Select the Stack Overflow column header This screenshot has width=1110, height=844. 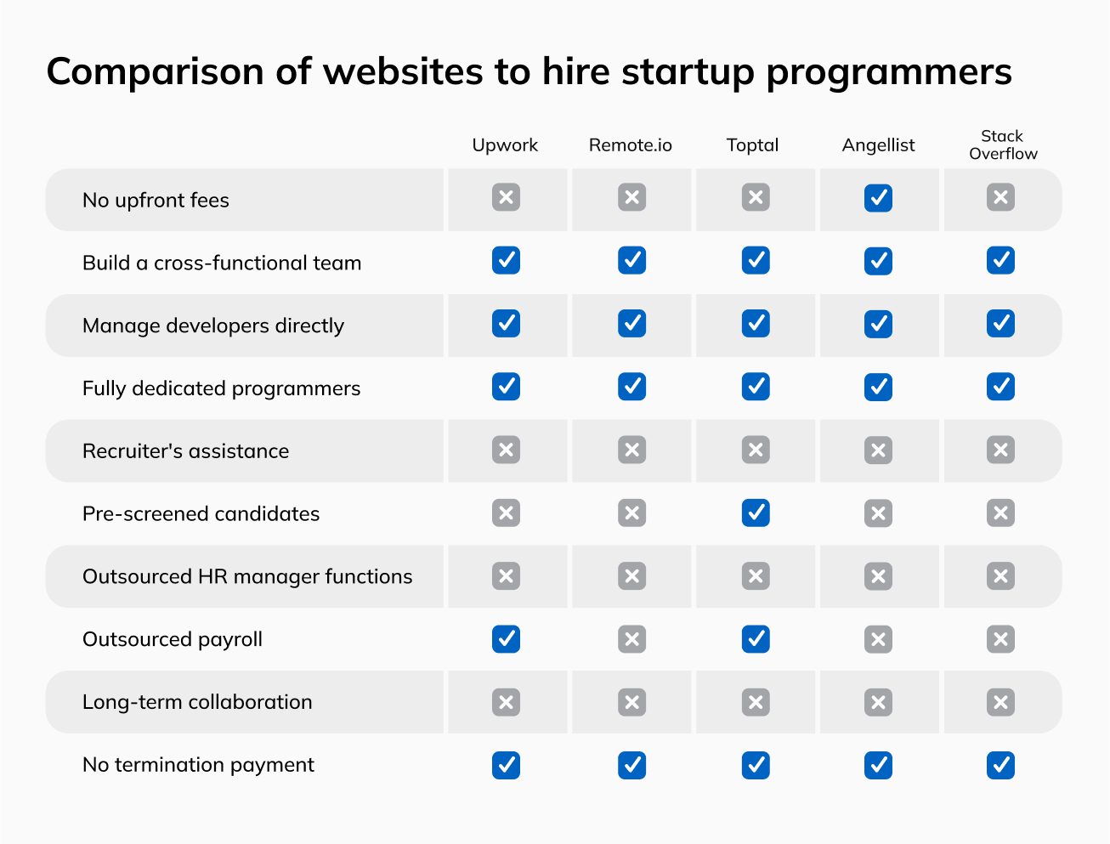click(1003, 144)
